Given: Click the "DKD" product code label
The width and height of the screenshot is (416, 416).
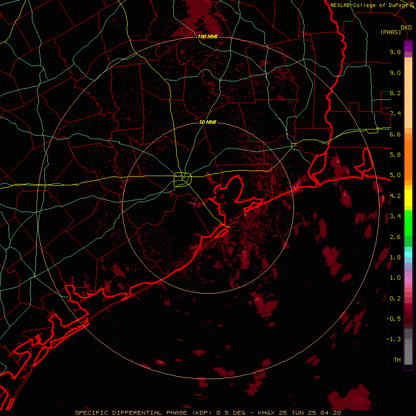Looking at the screenshot, I should (406, 28).
